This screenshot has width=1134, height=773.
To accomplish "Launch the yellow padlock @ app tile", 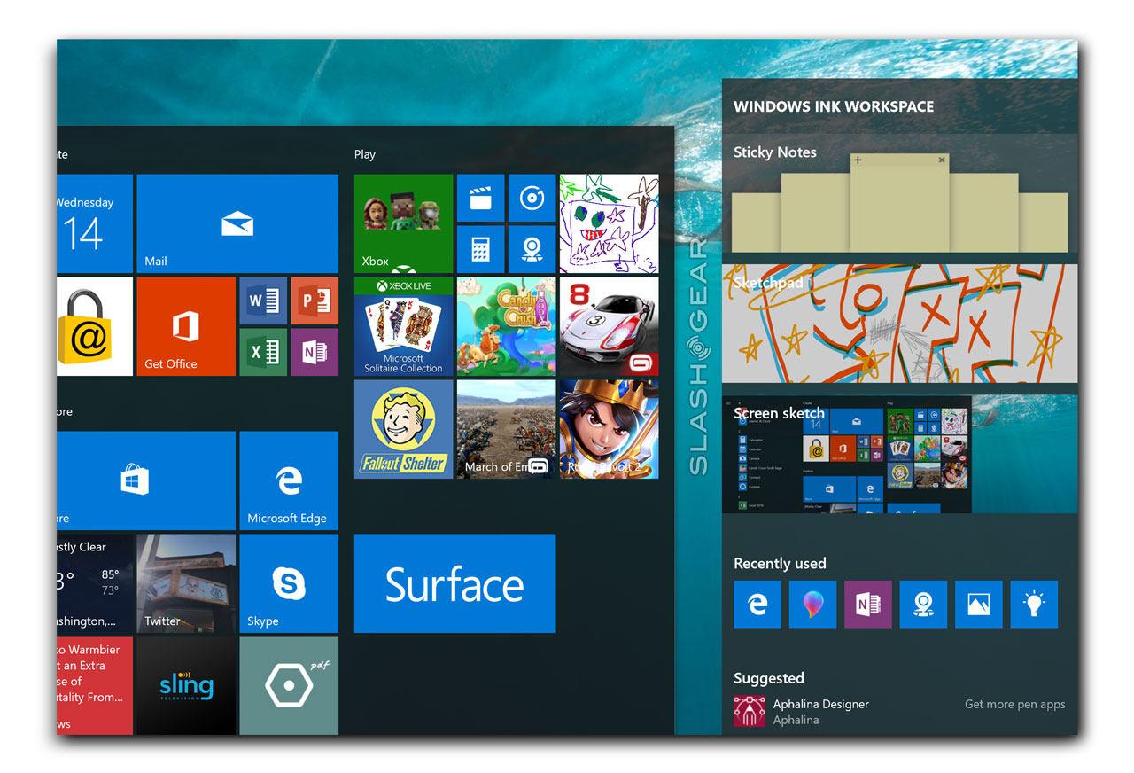I will [95, 326].
